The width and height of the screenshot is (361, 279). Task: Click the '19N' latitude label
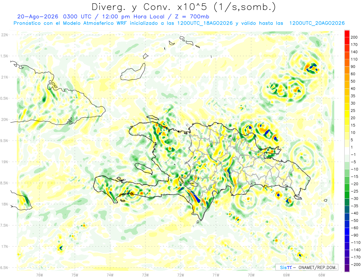[x=5, y=162]
